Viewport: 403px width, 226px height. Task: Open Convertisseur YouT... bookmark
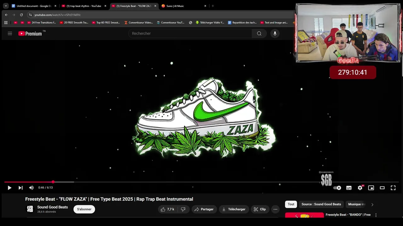[x=170, y=23]
